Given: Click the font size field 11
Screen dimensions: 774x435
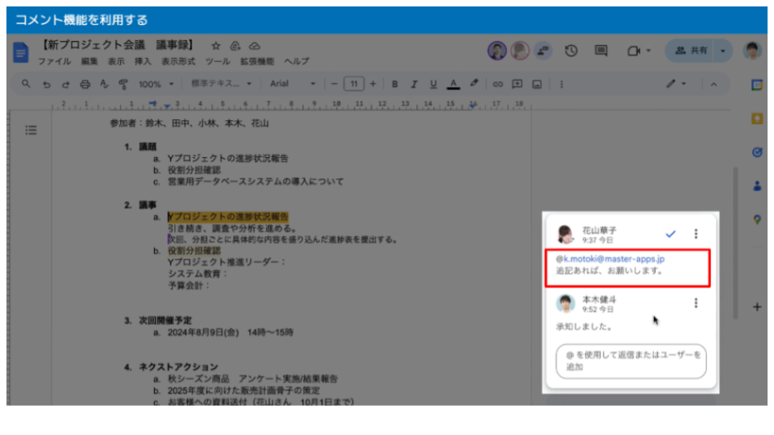Looking at the screenshot, I should [353, 84].
